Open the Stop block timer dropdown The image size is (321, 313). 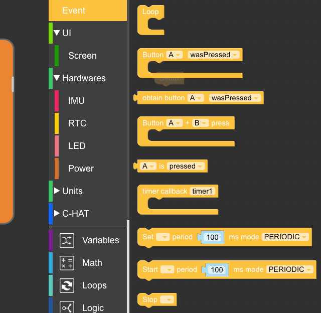[168, 300]
